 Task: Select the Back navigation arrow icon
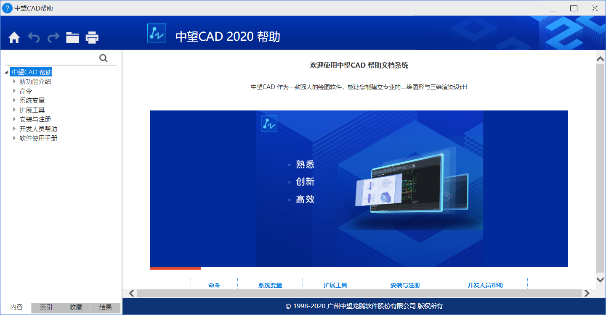coord(33,37)
